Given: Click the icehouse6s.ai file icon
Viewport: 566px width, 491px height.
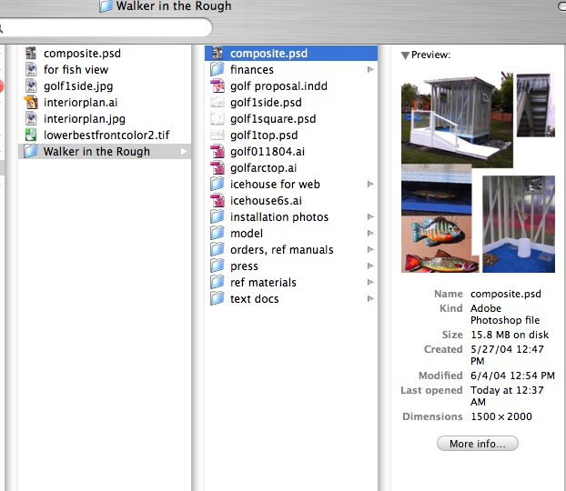Looking at the screenshot, I should (217, 201).
